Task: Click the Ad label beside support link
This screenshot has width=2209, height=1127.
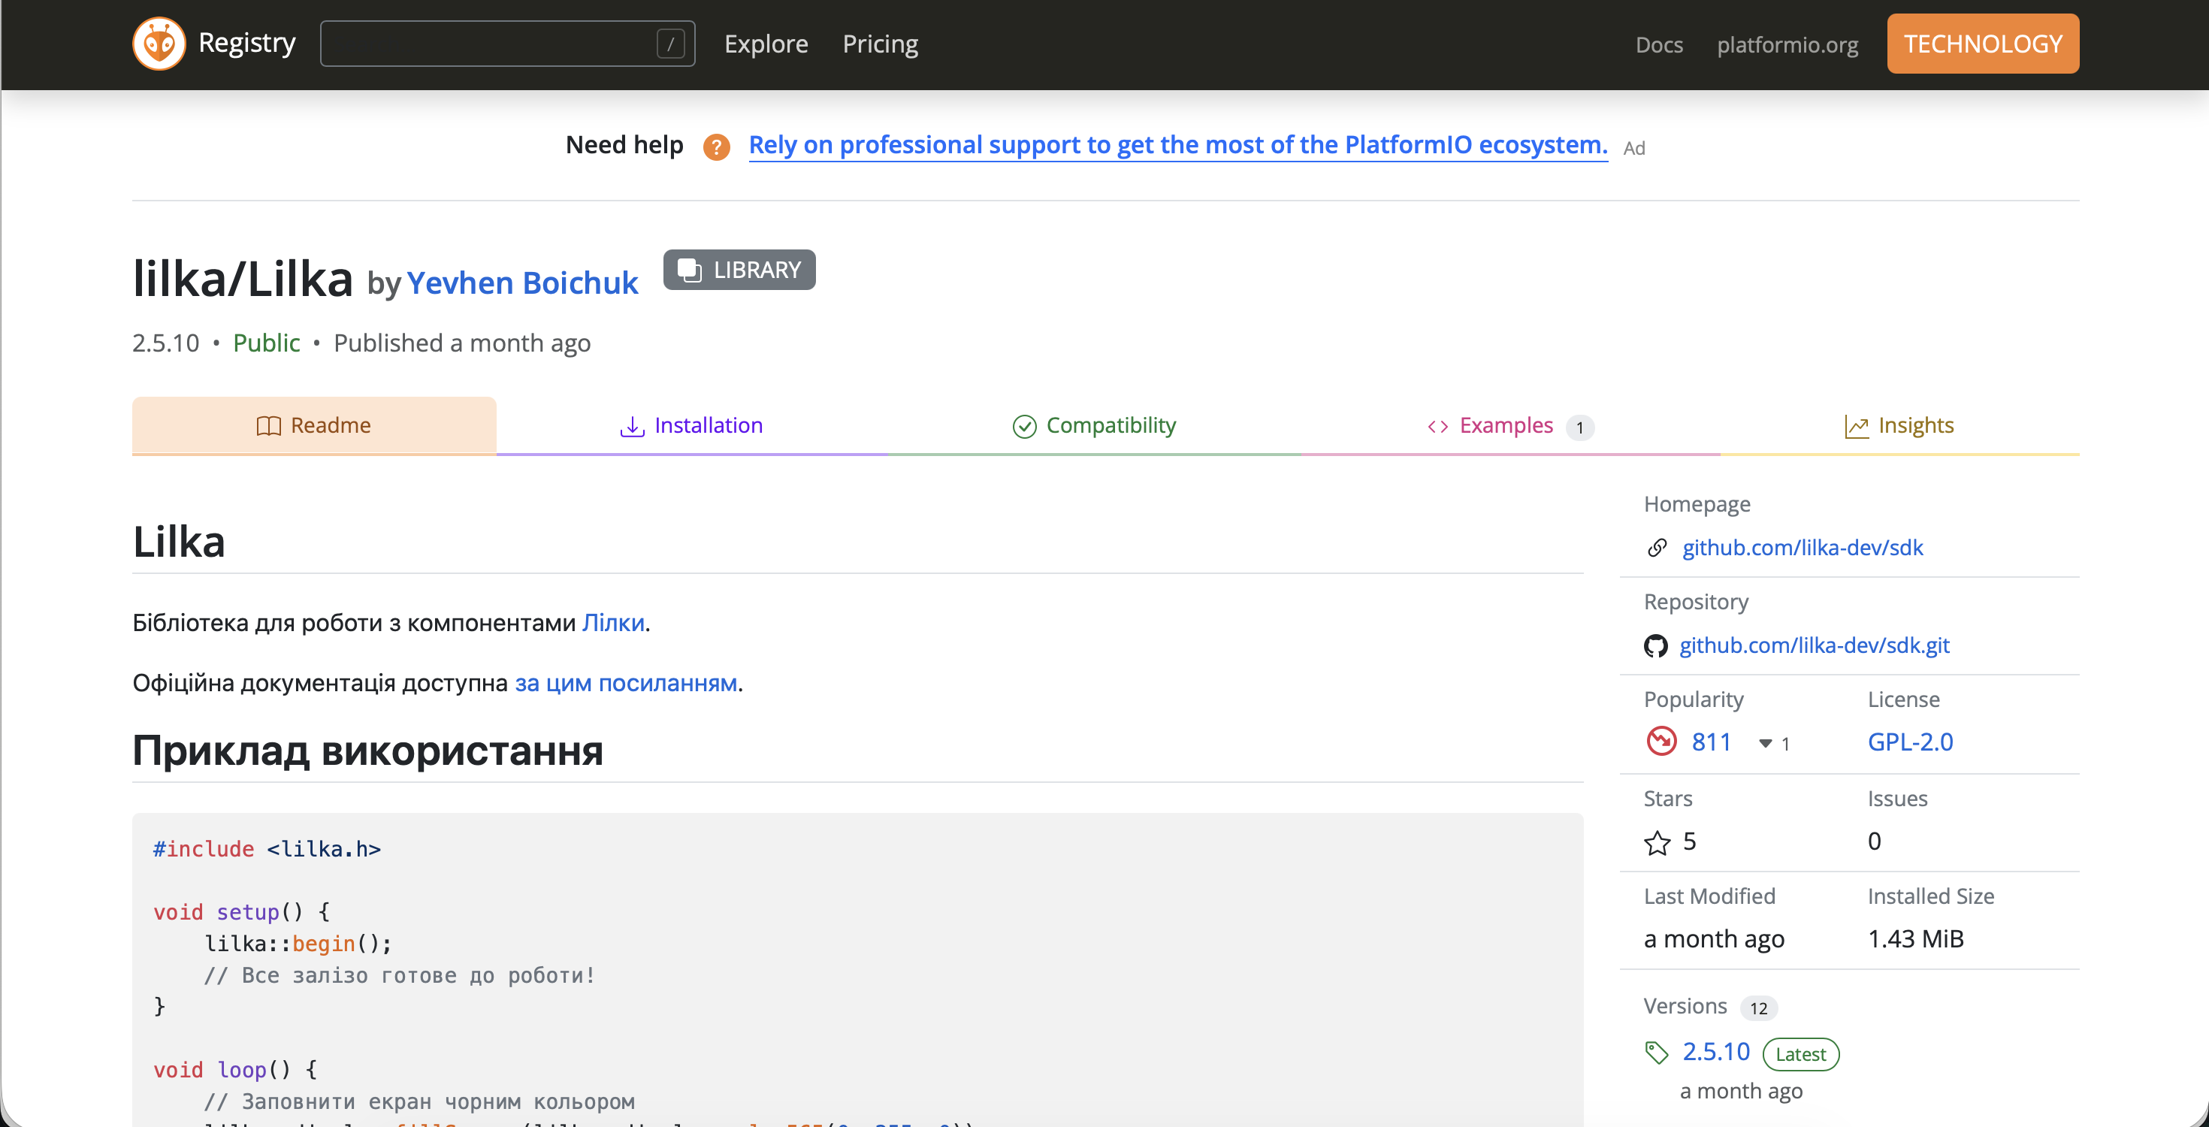Action: coord(1633,148)
